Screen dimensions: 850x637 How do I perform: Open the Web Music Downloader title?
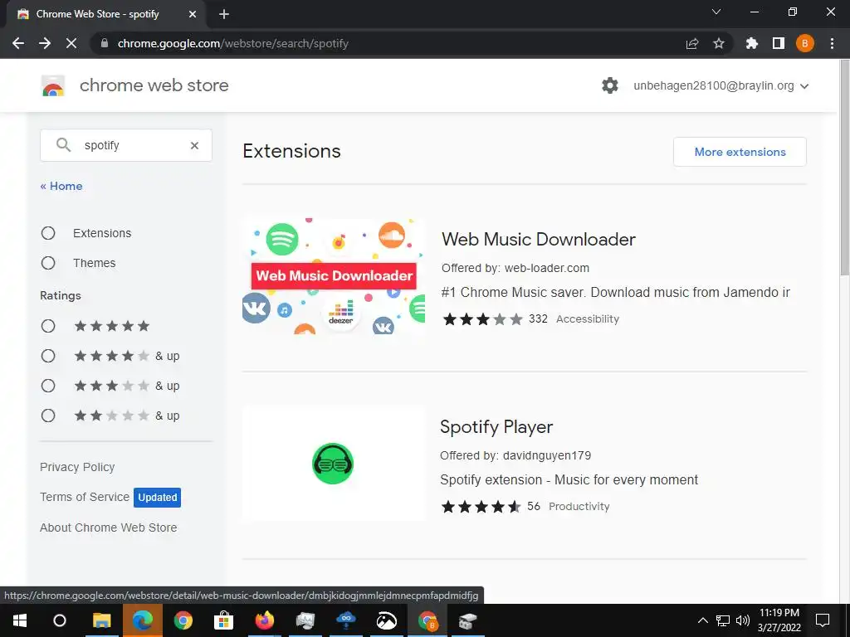(x=538, y=239)
